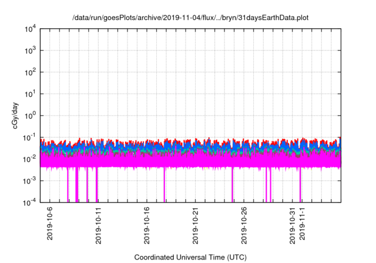Click the 10^2 y-axis tick label
The image size is (376, 263).
(31, 72)
